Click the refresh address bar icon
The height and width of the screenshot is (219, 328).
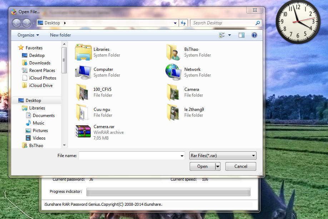coord(183,23)
